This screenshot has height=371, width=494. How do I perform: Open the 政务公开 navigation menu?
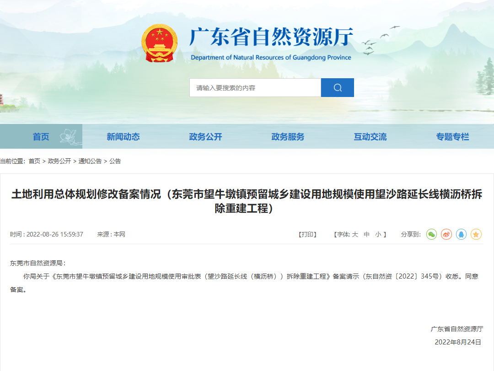click(205, 137)
